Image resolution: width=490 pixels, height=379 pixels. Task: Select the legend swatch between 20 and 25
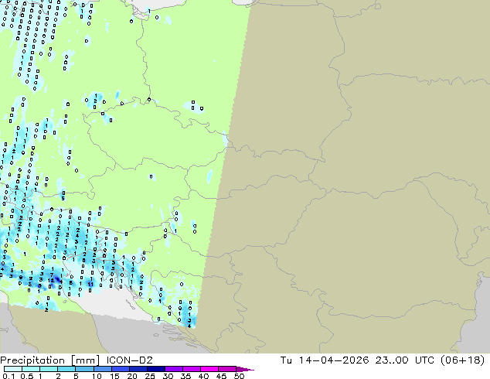click(x=138, y=369)
